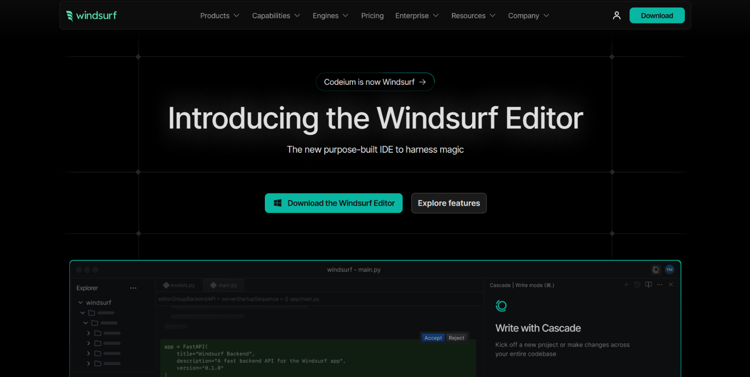Click the Explore features button
This screenshot has height=377, width=750.
tap(449, 203)
